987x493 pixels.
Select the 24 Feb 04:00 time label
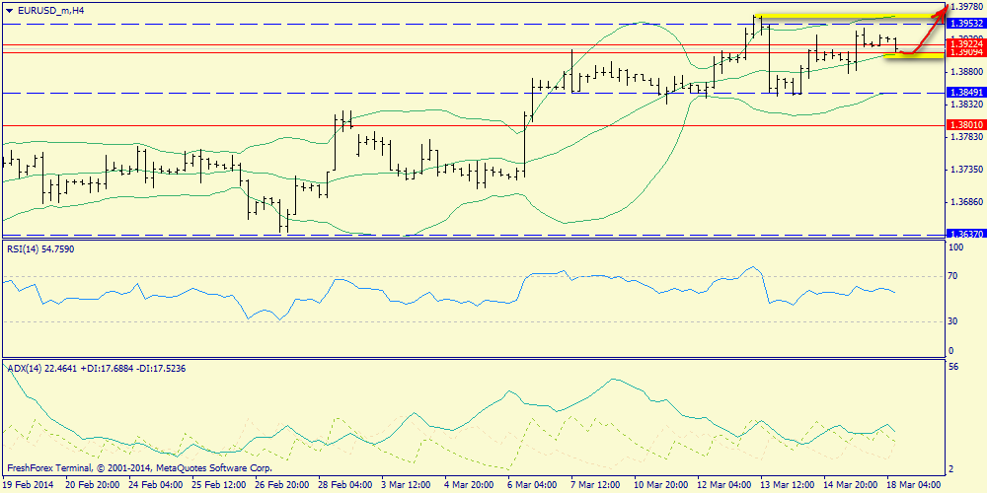156,485
